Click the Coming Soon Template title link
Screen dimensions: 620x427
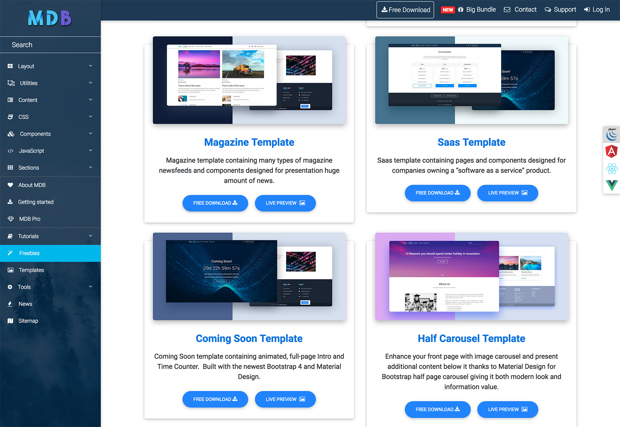pos(249,339)
